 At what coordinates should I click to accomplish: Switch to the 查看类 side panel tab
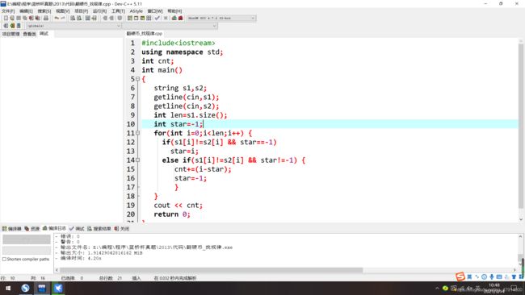(29, 34)
